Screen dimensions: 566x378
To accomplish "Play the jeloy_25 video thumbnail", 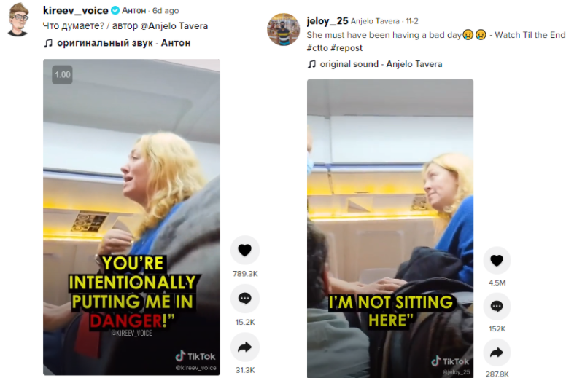I will point(389,228).
